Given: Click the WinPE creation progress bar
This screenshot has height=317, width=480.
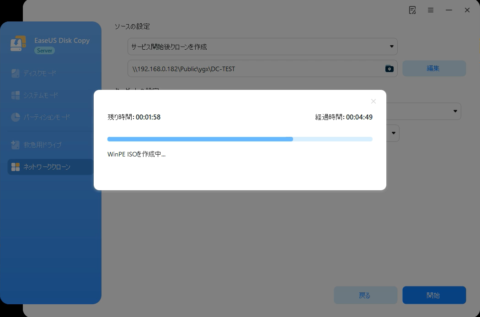Looking at the screenshot, I should click(240, 139).
